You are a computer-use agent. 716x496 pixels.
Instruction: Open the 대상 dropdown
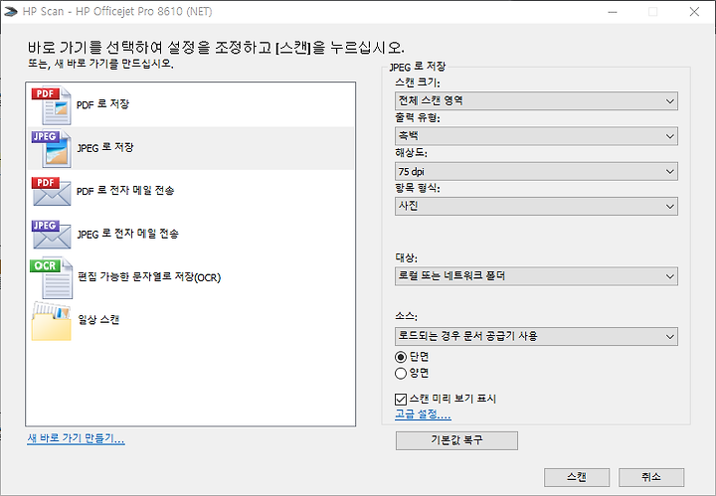click(x=536, y=276)
